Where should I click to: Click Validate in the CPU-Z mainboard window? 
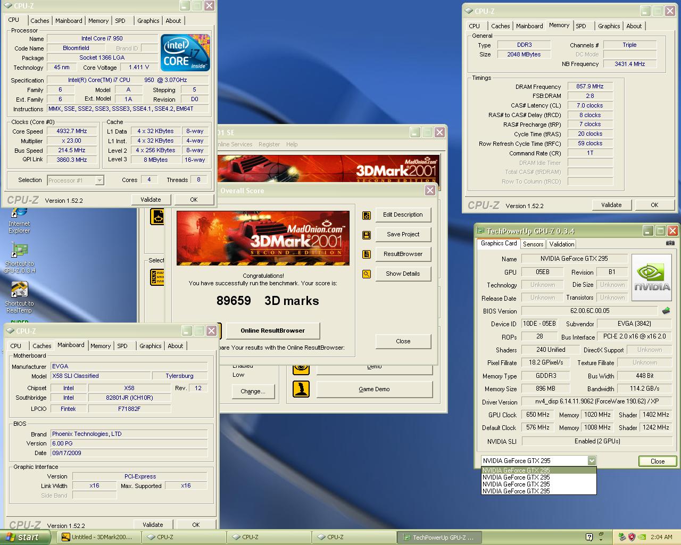[x=153, y=524]
